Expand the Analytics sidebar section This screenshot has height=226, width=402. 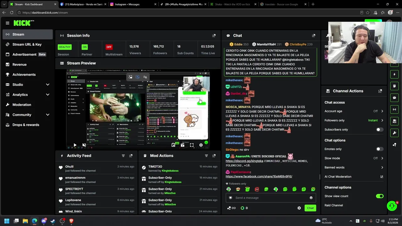(x=48, y=95)
